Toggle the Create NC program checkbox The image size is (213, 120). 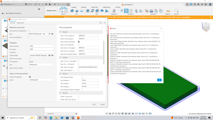(30, 77)
